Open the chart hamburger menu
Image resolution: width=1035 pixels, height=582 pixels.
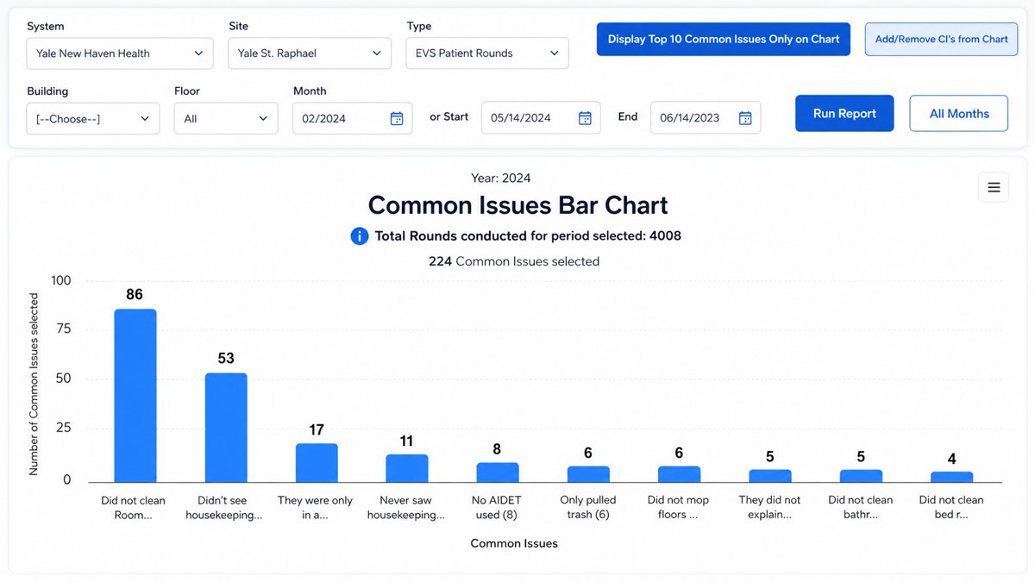point(994,187)
